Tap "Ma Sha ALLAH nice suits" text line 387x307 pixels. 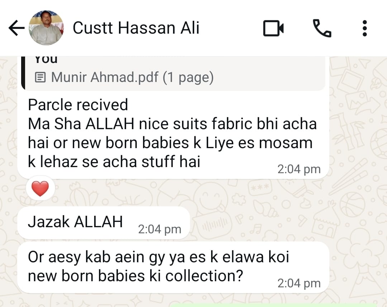tap(172, 124)
